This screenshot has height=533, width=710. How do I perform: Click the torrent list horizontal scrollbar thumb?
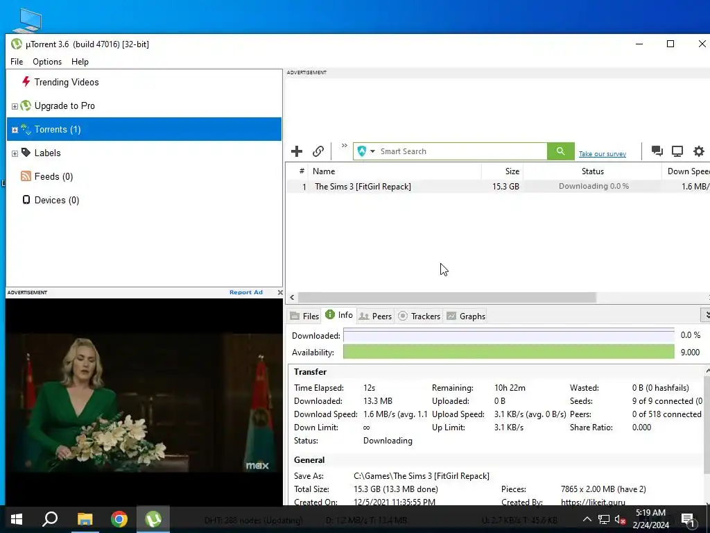(447, 298)
